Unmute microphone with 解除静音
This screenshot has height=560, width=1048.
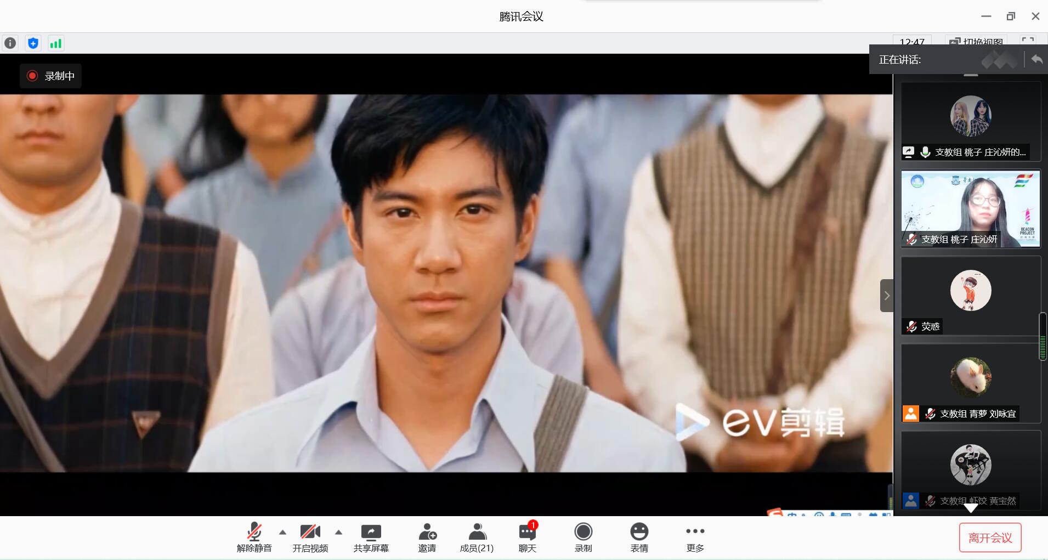254,538
